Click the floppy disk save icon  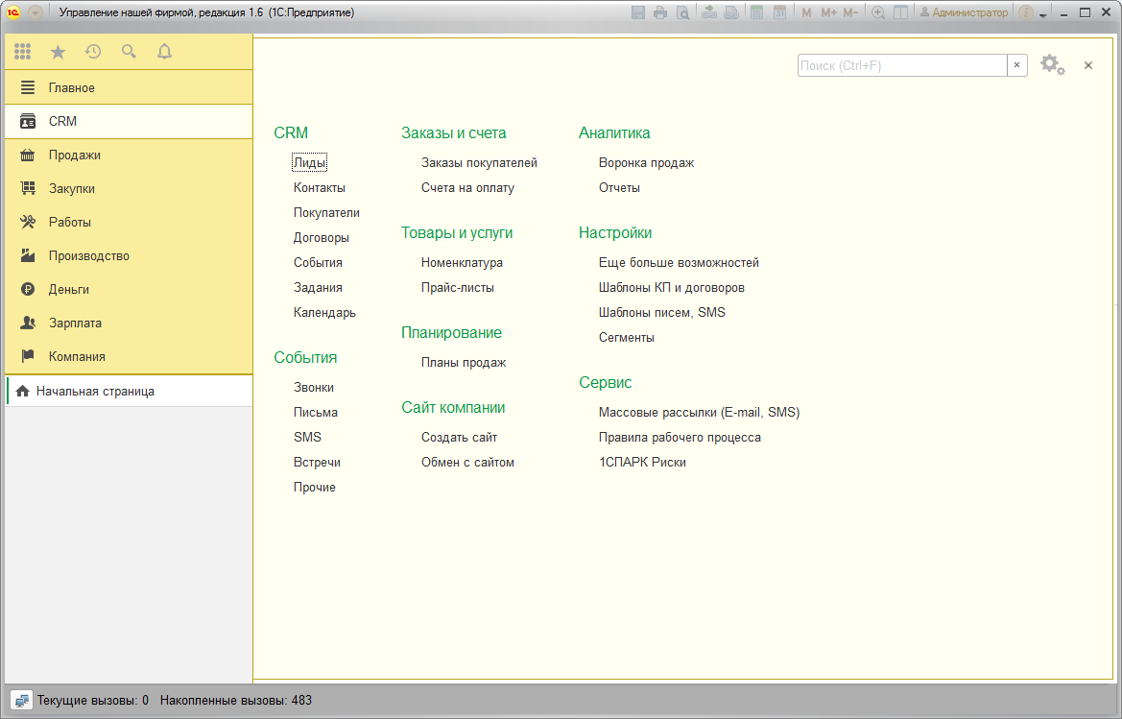[638, 12]
